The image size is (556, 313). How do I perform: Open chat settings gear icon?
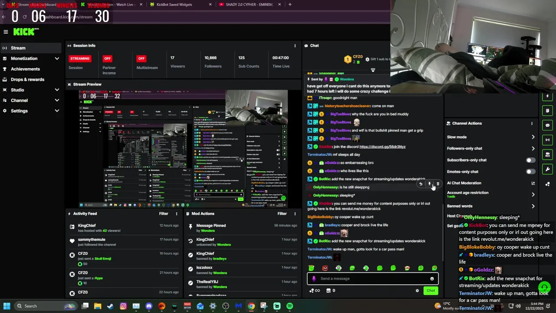[417, 291]
